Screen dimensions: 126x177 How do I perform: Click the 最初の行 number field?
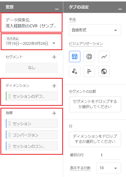110,155
